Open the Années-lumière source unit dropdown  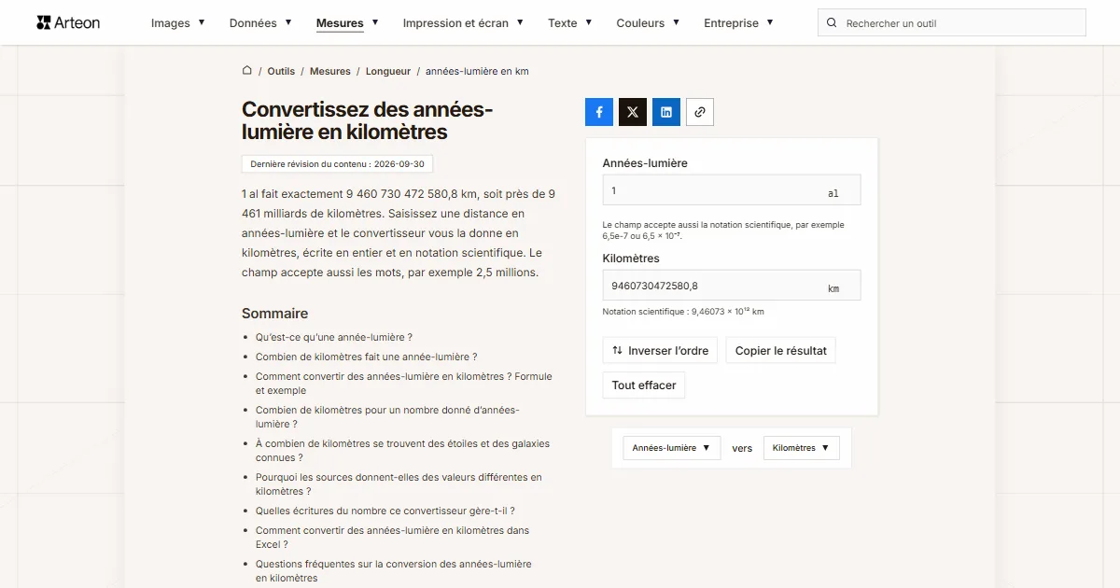672,448
